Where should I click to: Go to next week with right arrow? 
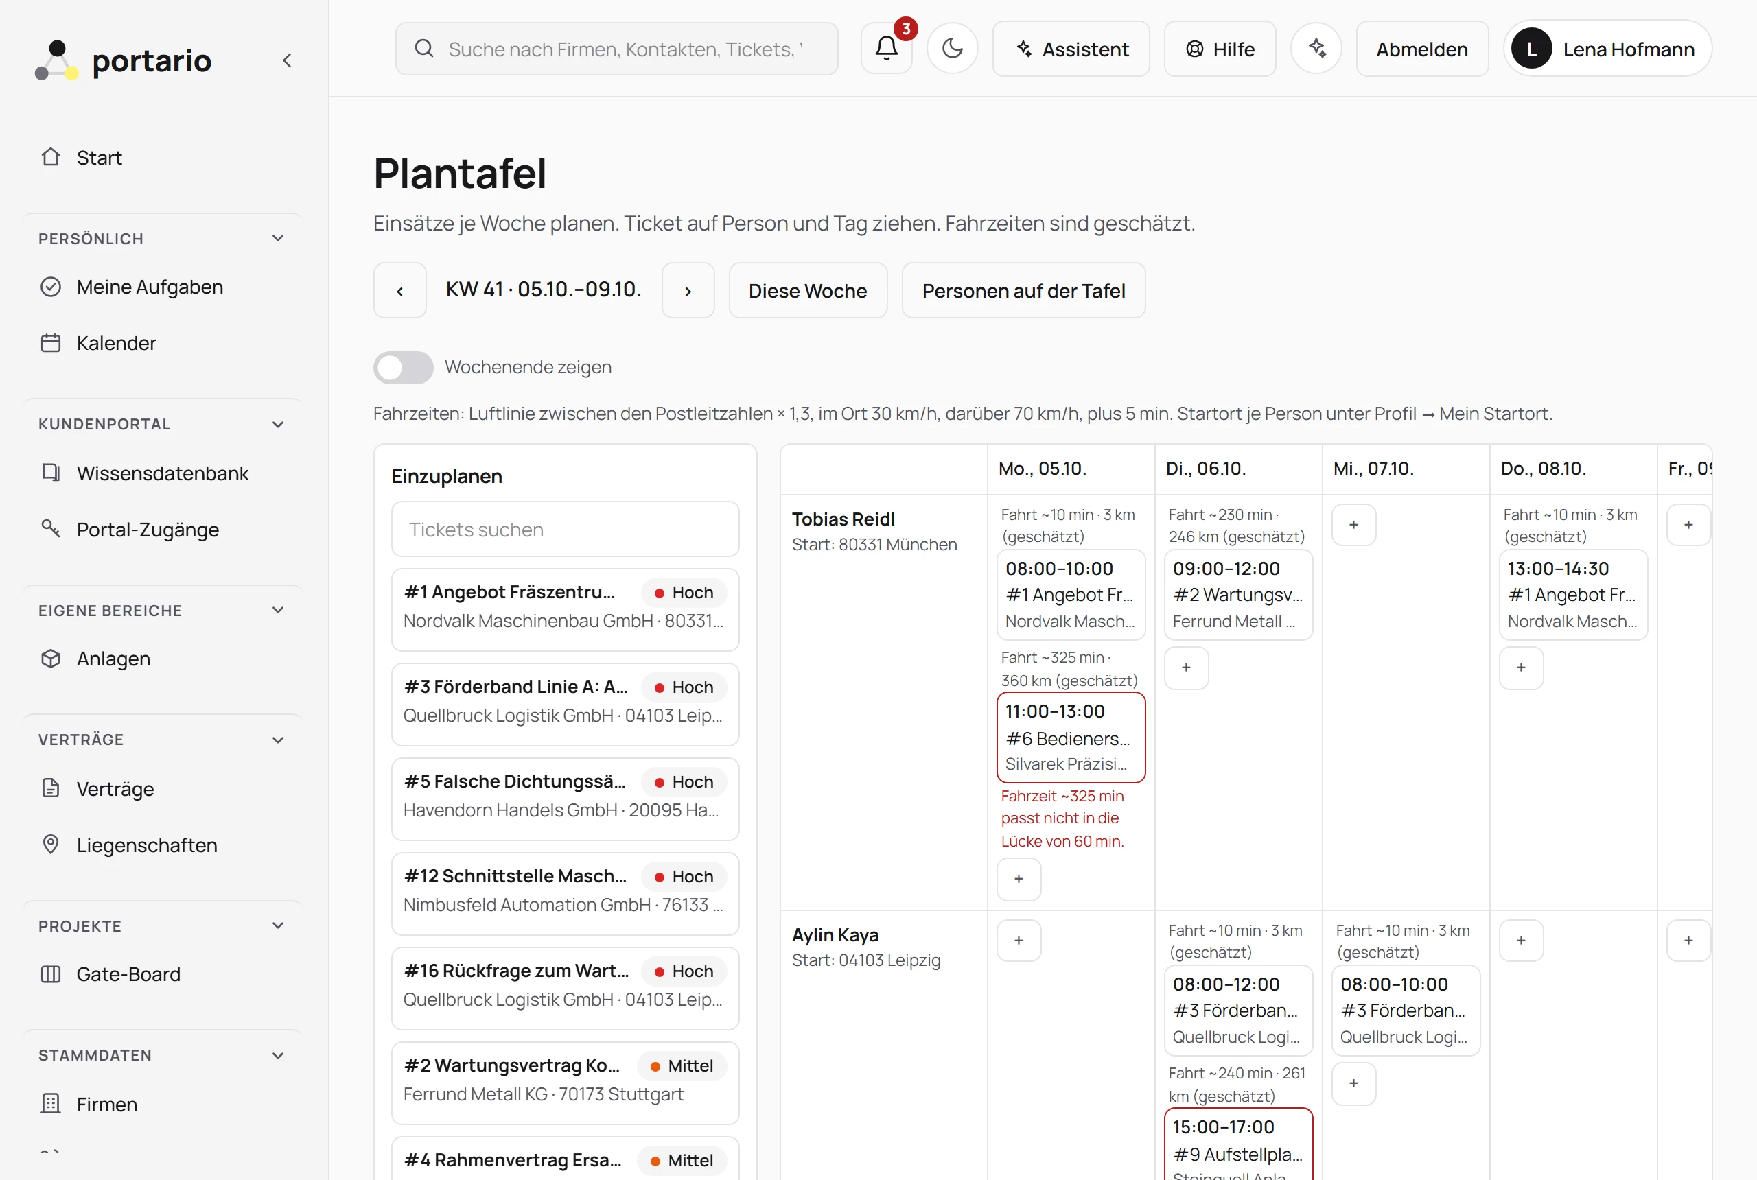(x=688, y=290)
